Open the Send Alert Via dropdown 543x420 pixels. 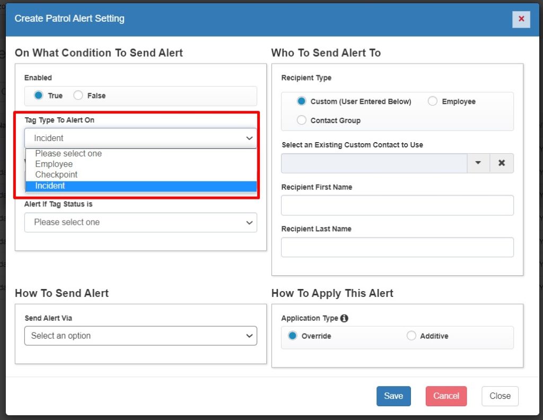pyautogui.click(x=141, y=336)
